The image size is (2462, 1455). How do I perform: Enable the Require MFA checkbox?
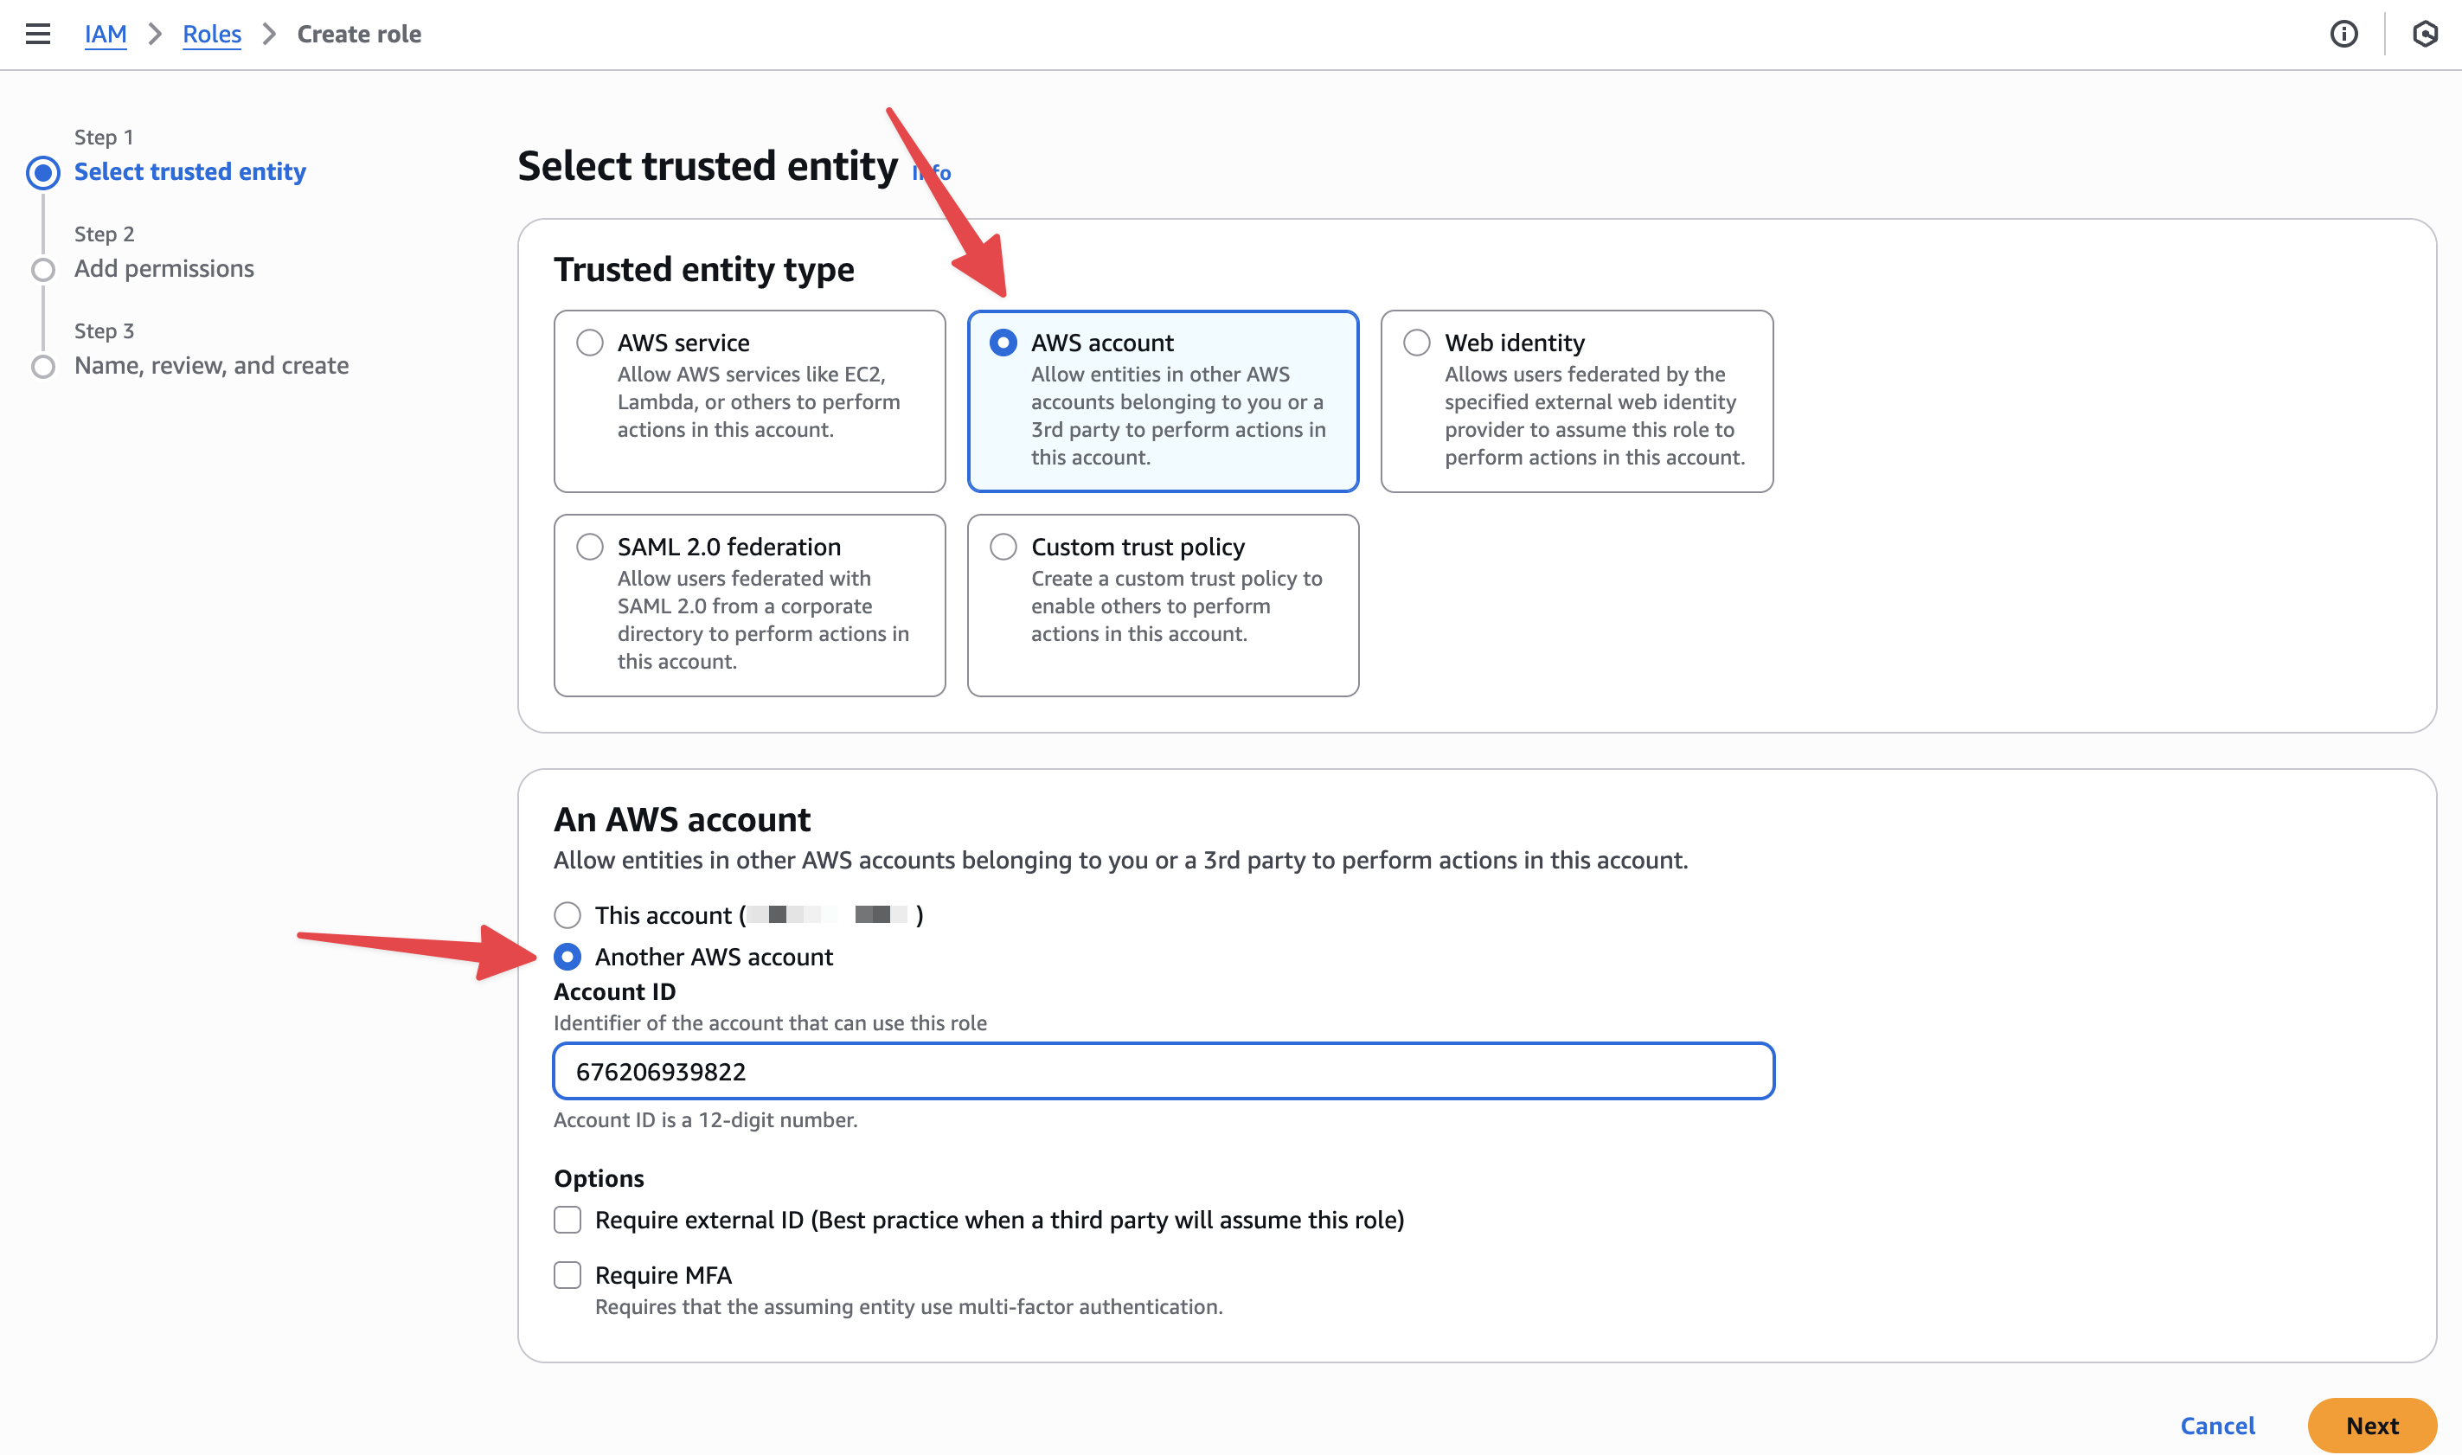567,1274
